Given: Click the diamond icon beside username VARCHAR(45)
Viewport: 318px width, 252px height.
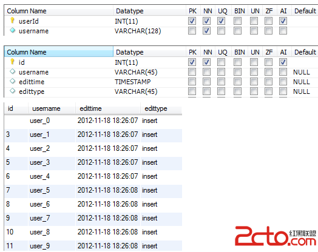Looking at the screenshot, I should (12, 71).
